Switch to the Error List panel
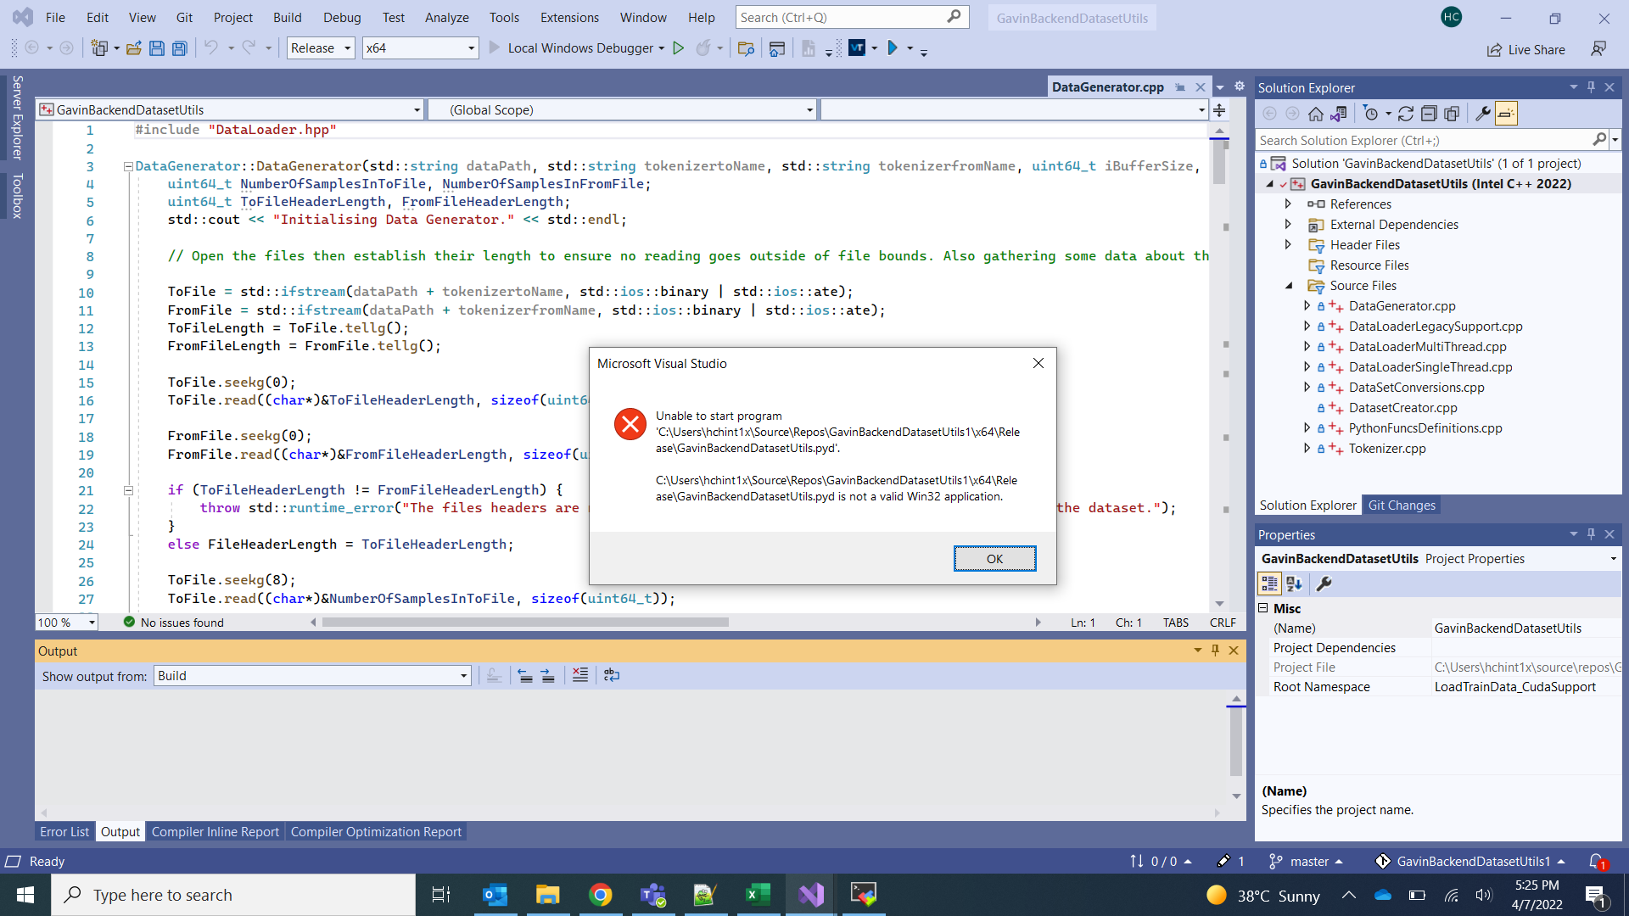This screenshot has width=1629, height=916. pyautogui.click(x=64, y=832)
